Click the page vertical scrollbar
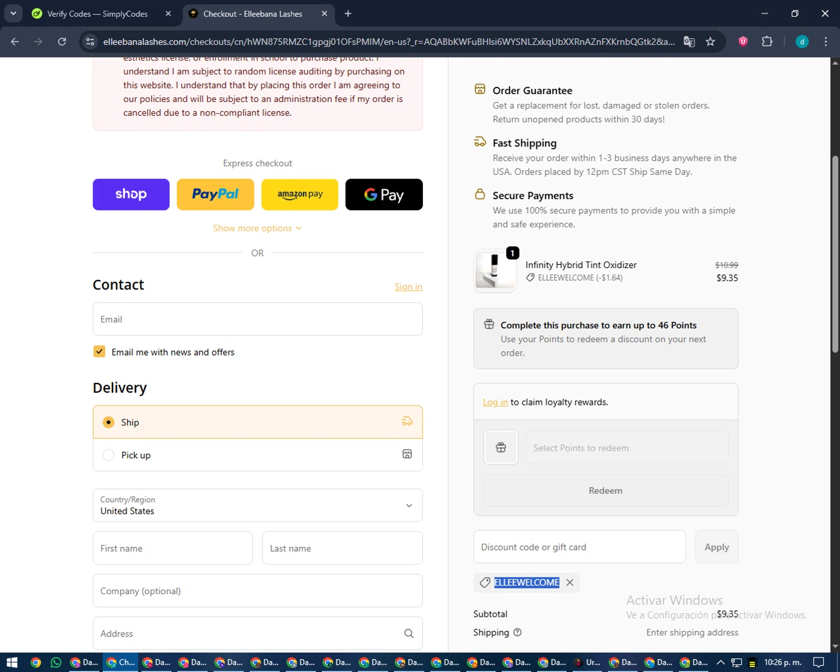 click(835, 254)
